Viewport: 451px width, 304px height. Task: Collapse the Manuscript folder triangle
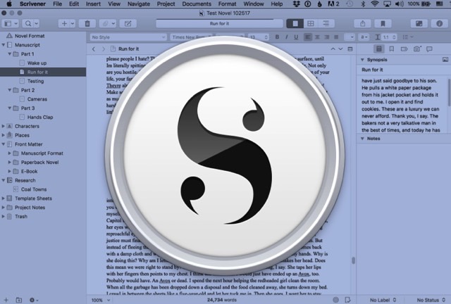click(4, 45)
